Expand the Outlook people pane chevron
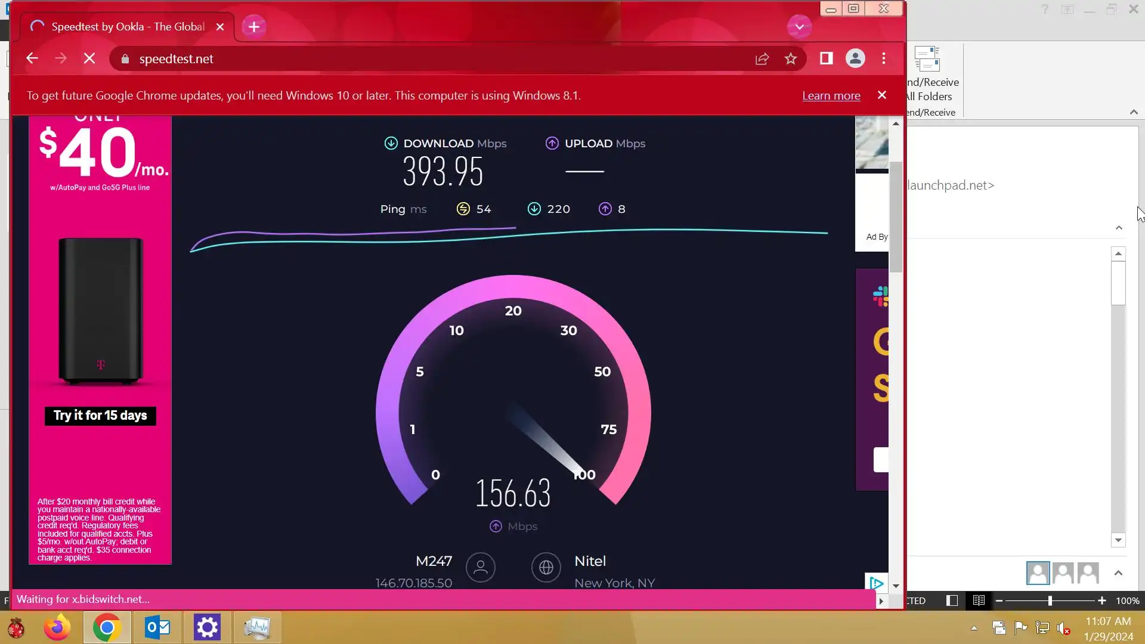The image size is (1145, 644). pyautogui.click(x=1118, y=573)
